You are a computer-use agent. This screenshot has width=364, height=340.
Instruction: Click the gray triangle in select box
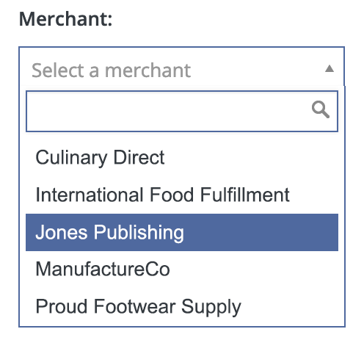pos(330,69)
